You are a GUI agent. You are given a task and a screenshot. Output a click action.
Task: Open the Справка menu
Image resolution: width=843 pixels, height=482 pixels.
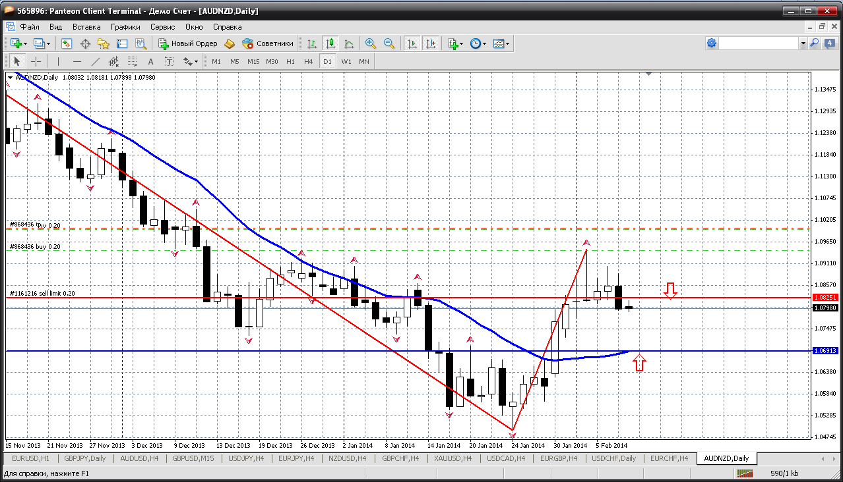[227, 27]
